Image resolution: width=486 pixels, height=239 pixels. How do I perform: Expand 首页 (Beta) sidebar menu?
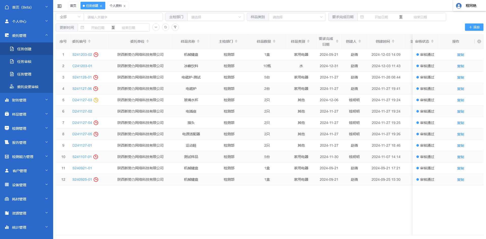27,7
